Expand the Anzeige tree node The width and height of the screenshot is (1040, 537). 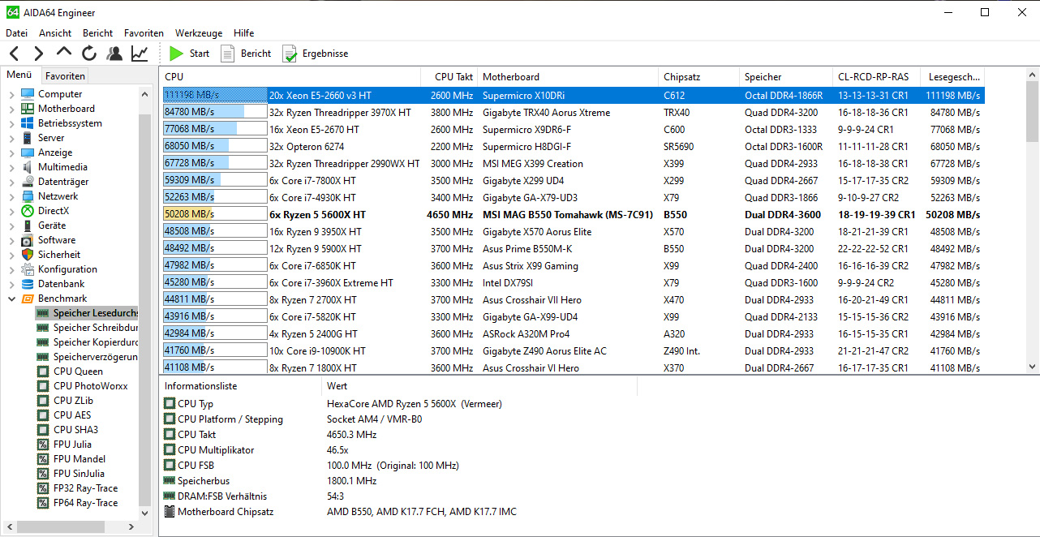11,153
